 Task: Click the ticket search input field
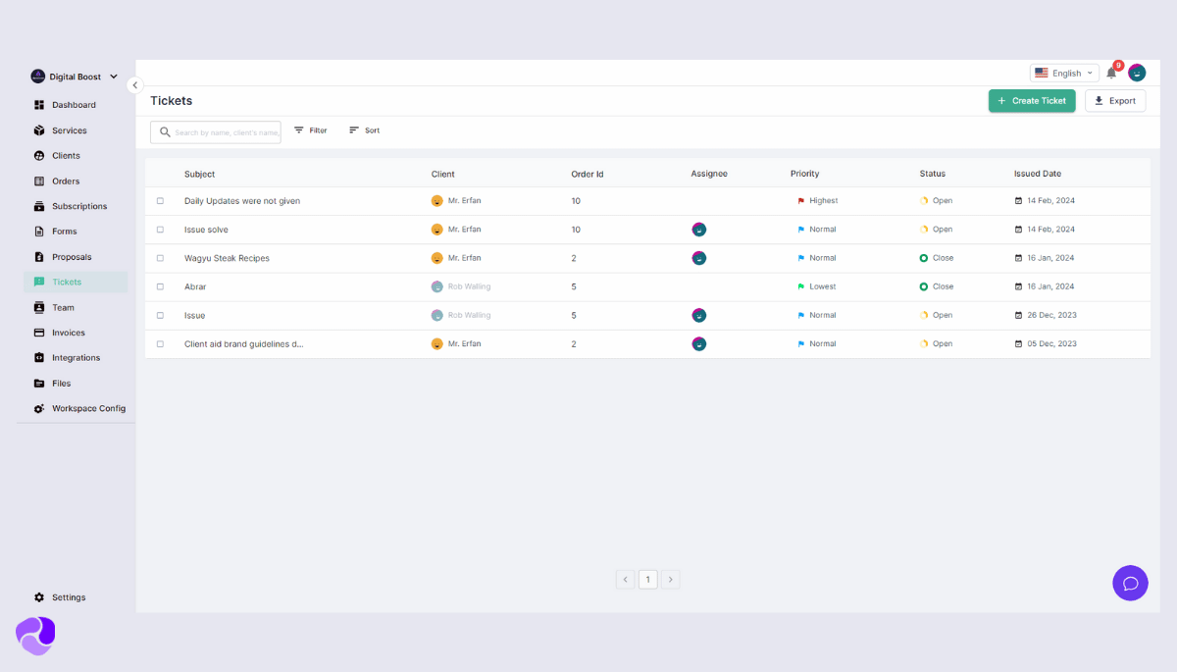tap(225, 132)
